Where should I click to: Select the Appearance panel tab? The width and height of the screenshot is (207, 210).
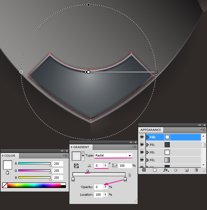pos(151,130)
